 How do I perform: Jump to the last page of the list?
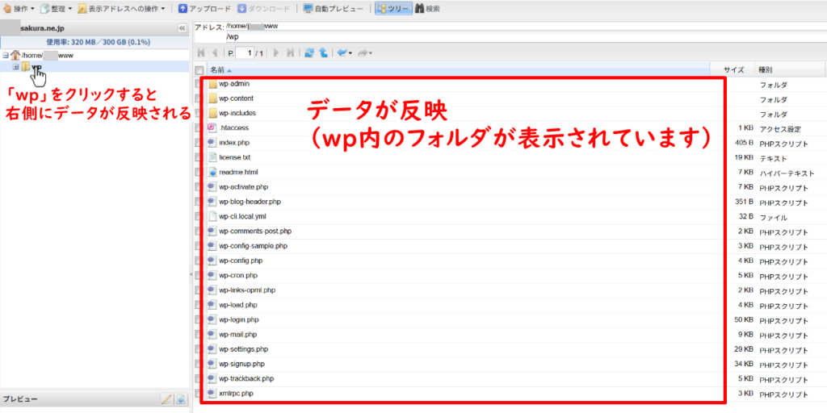pos(290,53)
